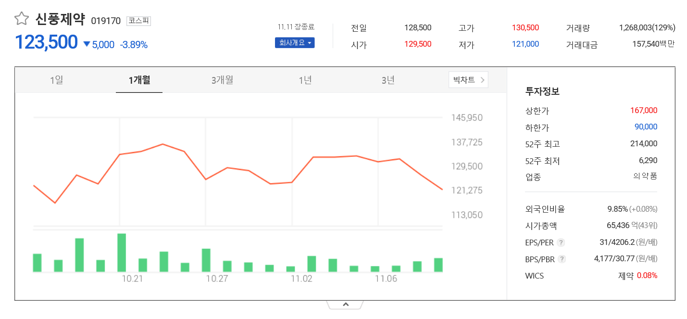Click the 상한가 value 167,000
Screen dimensions: 687x319
644,111
